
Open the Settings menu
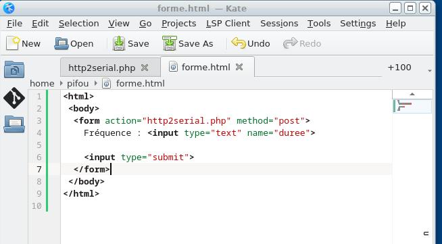point(358,24)
